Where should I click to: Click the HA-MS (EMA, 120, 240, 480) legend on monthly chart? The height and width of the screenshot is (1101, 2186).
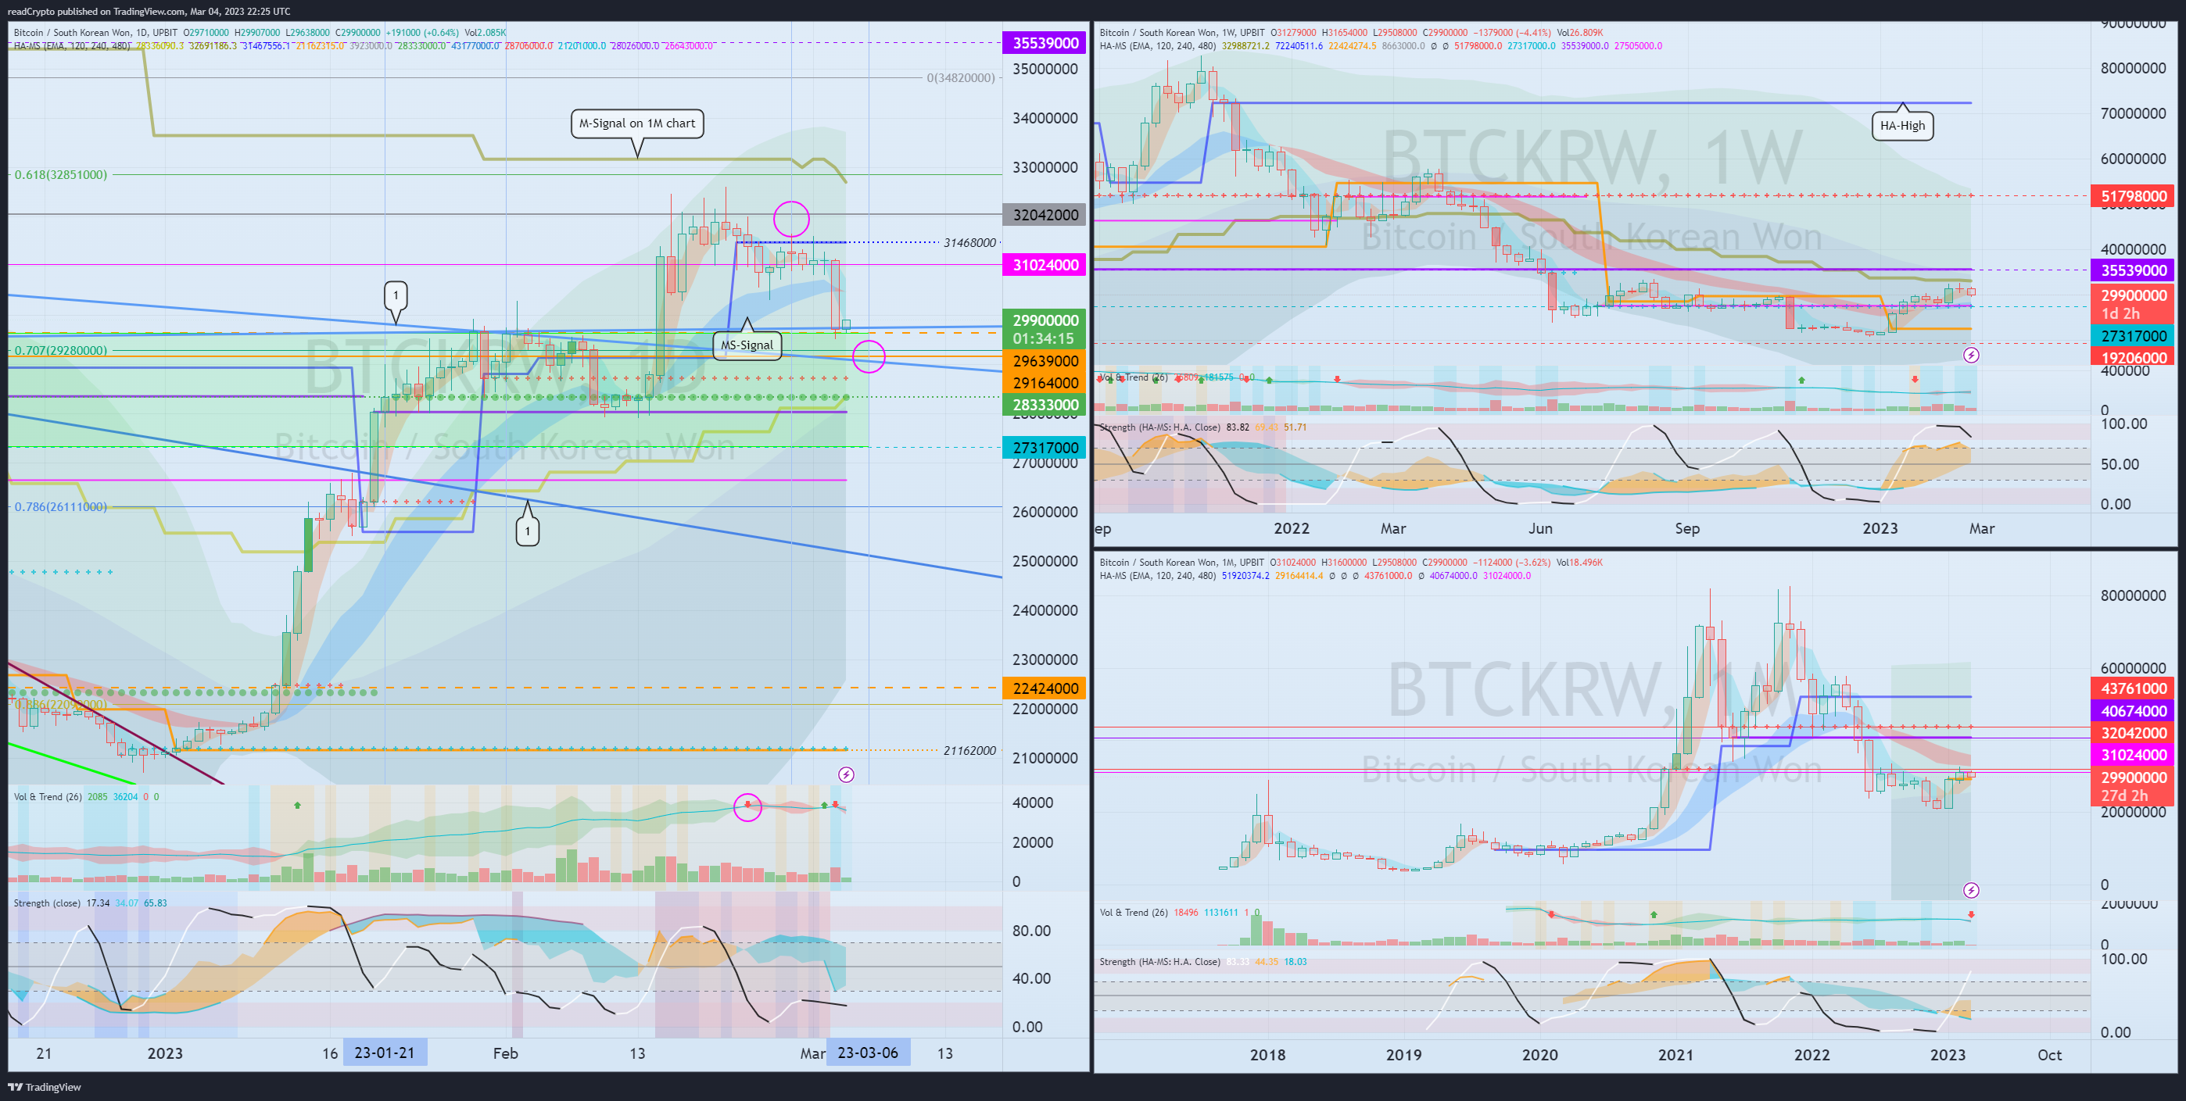tap(1157, 576)
